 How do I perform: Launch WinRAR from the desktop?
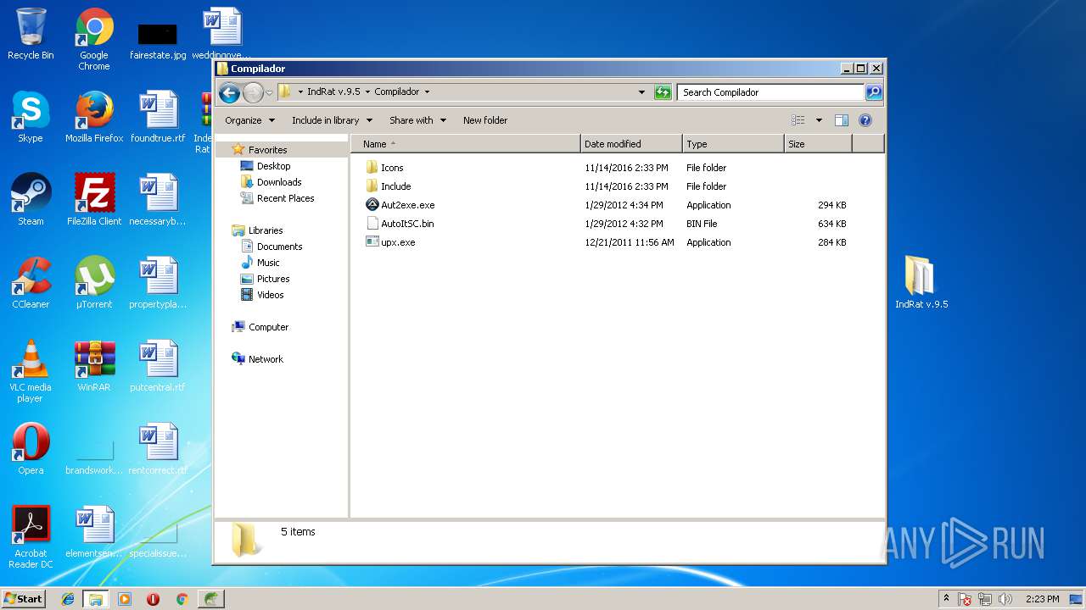tap(94, 366)
